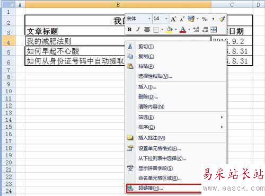Select column A header
The image size is (265, 196).
20,5
